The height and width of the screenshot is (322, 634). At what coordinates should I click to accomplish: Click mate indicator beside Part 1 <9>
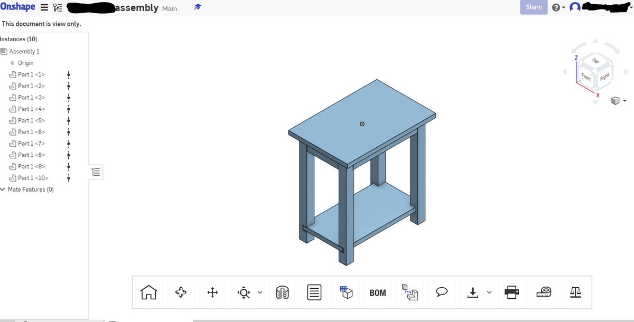(69, 166)
